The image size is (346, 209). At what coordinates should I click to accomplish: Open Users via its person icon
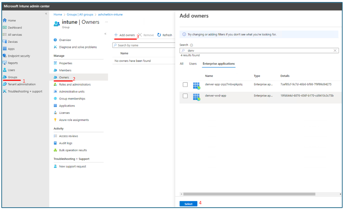5,70
